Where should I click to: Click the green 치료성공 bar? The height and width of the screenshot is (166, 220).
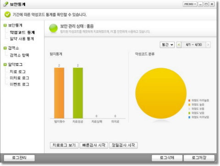pos(78,93)
